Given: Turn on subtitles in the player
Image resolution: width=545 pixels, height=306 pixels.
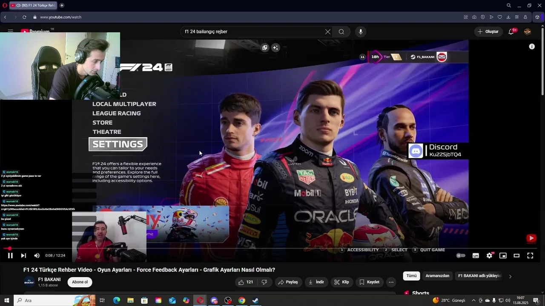Looking at the screenshot, I should tap(476, 255).
